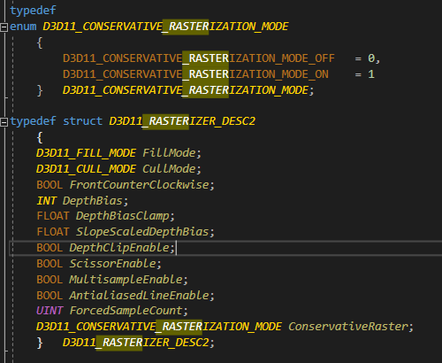Click enum name D3D11_CONSERVATIVE_RASTERIZATION_MODE after enum keyword
Image resolution: width=442 pixels, height=363 pixels.
pos(165,27)
